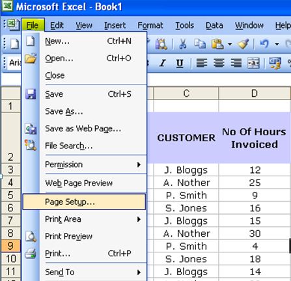Viewport: 291px width, 281px height.
Task: Click the Cut scissors icon
Action: pyautogui.click(x=183, y=44)
